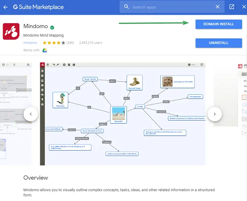Click the Mindomo Mind Mapping subtitle
Screen dimensions: 247x201
click(43, 35)
